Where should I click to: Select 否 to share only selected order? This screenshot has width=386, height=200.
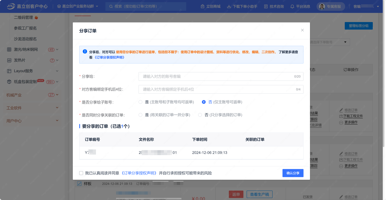[200, 115]
